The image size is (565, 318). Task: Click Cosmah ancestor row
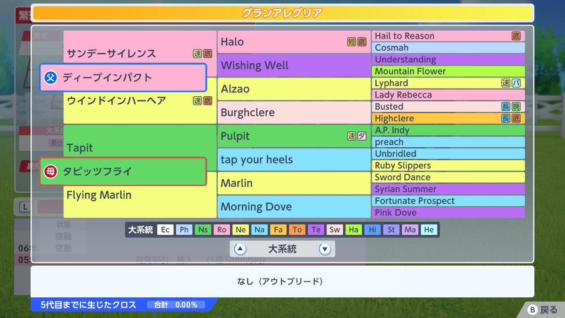pos(448,48)
